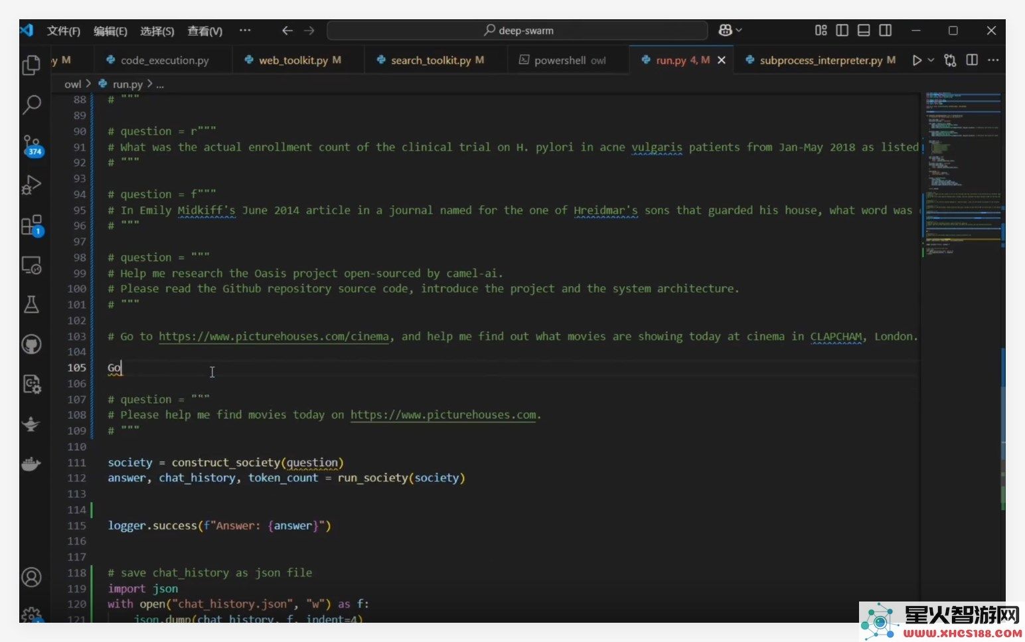This screenshot has width=1025, height=642.
Task: Run the Python file with play button
Action: coord(917,60)
